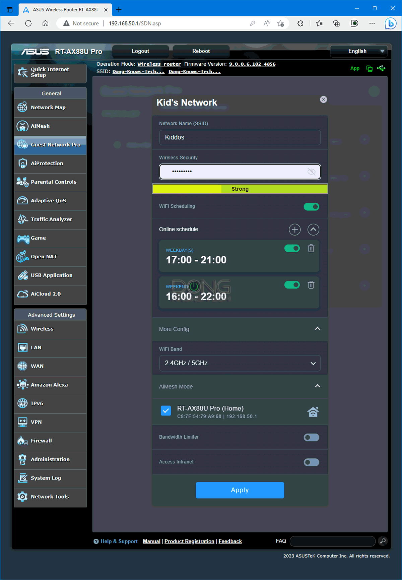Image resolution: width=402 pixels, height=580 pixels.
Task: Toggle password visibility eye icon
Action: [312, 172]
